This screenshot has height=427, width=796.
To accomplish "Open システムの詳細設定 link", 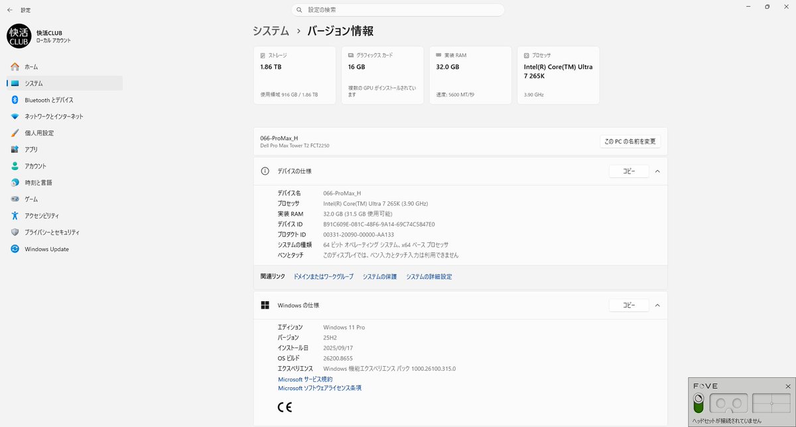I will point(429,277).
